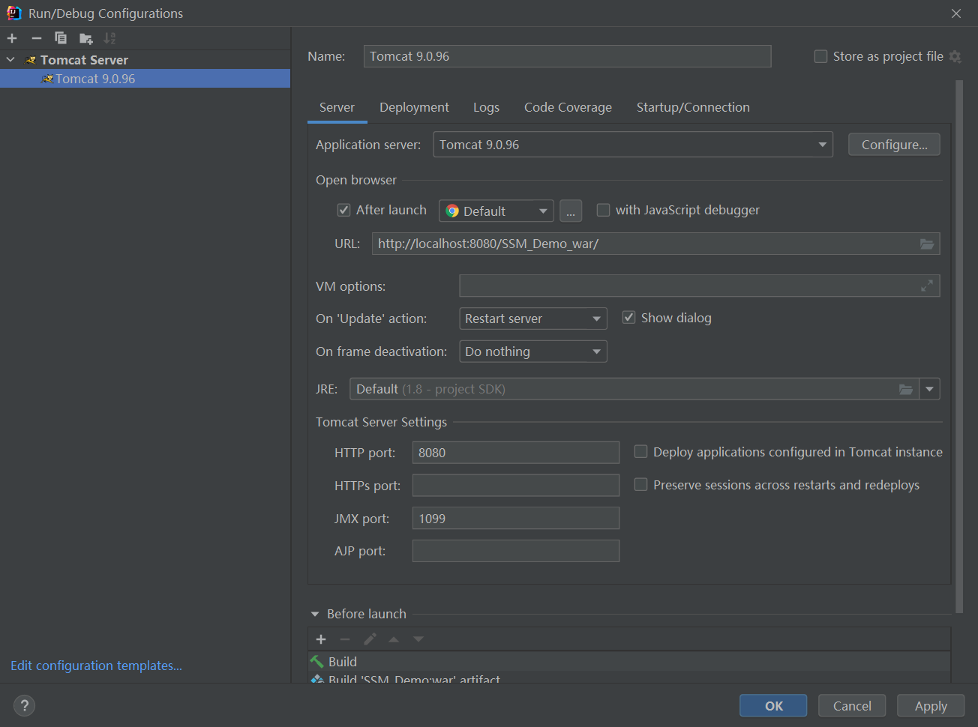Click HTTPs port field
This screenshot has width=978, height=727.
click(x=516, y=486)
